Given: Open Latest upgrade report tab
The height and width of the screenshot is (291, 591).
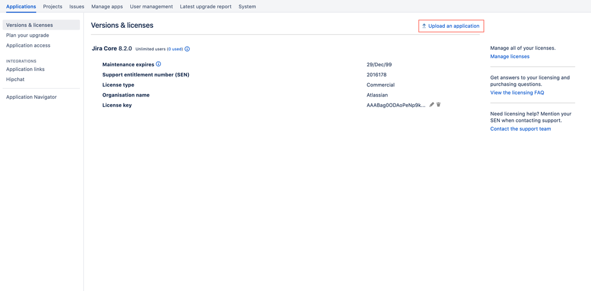Looking at the screenshot, I should [206, 7].
